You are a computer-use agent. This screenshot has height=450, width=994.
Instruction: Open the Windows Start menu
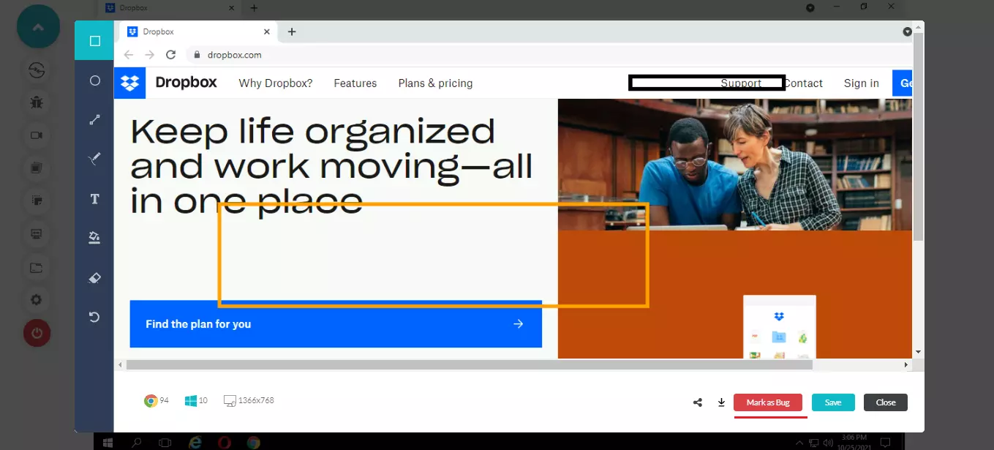(108, 443)
